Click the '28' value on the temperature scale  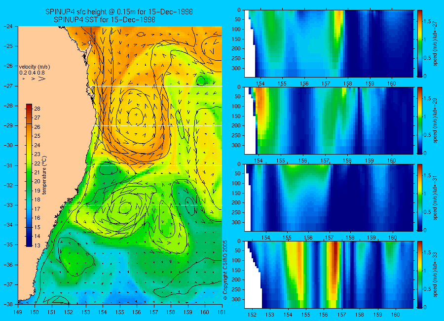click(x=37, y=109)
